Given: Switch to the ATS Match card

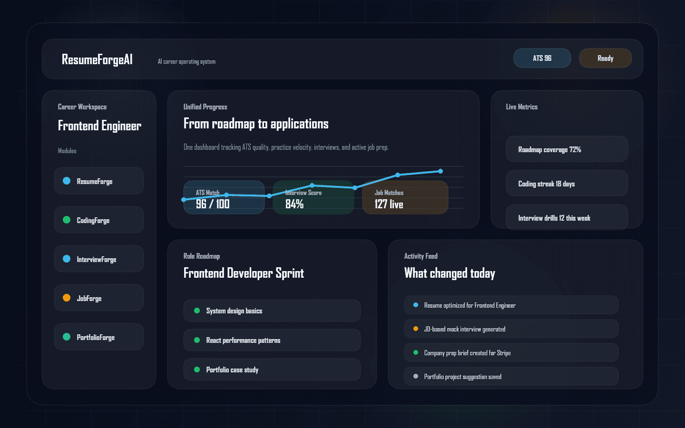Looking at the screenshot, I should [x=224, y=197].
